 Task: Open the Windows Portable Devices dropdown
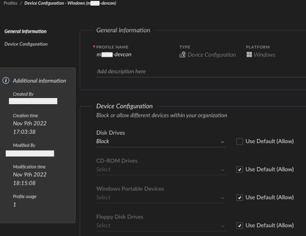[x=160, y=197]
